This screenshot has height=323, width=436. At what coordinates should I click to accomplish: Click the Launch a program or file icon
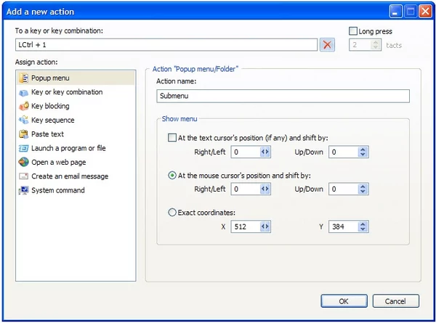tap(24, 148)
